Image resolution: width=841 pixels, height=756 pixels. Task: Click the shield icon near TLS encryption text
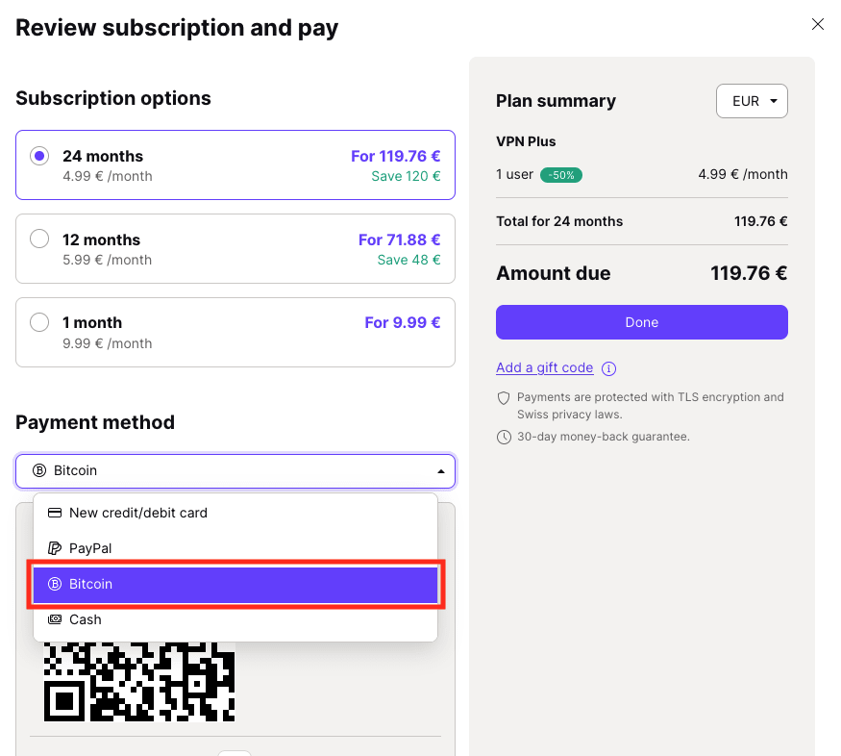point(504,397)
